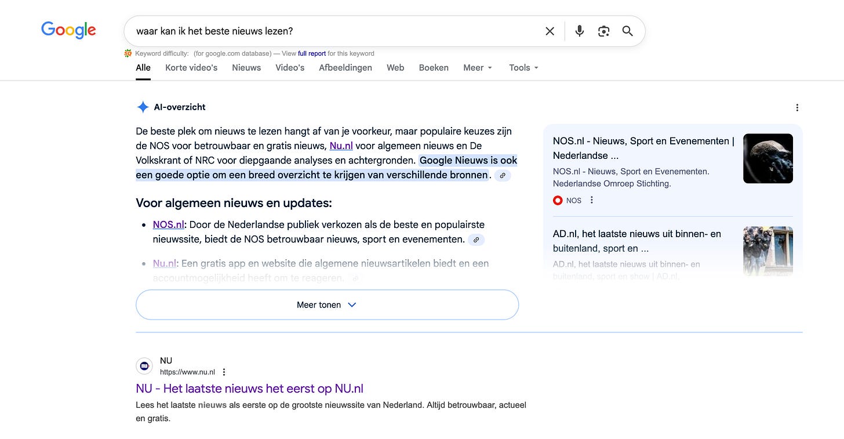
Task: Expand AI overview with Meer tonen
Action: (x=327, y=304)
